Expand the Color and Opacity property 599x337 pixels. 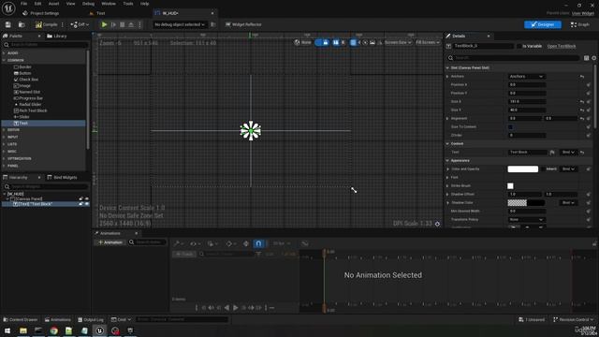[447, 168]
